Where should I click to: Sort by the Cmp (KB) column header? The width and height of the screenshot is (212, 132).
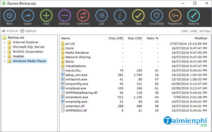pyautogui.click(x=115, y=38)
